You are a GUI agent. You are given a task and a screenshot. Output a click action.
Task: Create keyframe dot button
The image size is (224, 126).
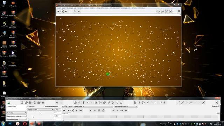coord(91,111)
